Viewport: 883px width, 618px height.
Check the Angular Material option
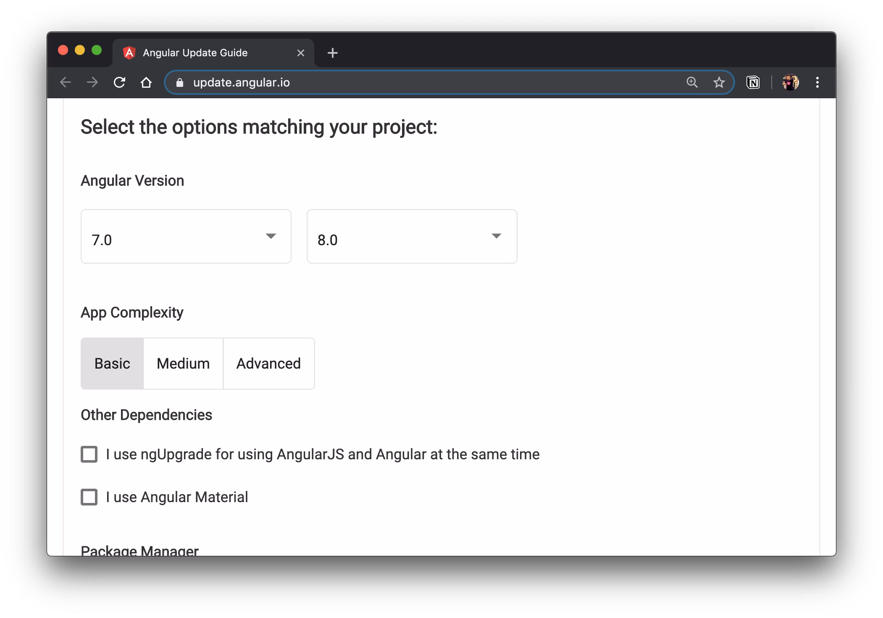point(89,497)
